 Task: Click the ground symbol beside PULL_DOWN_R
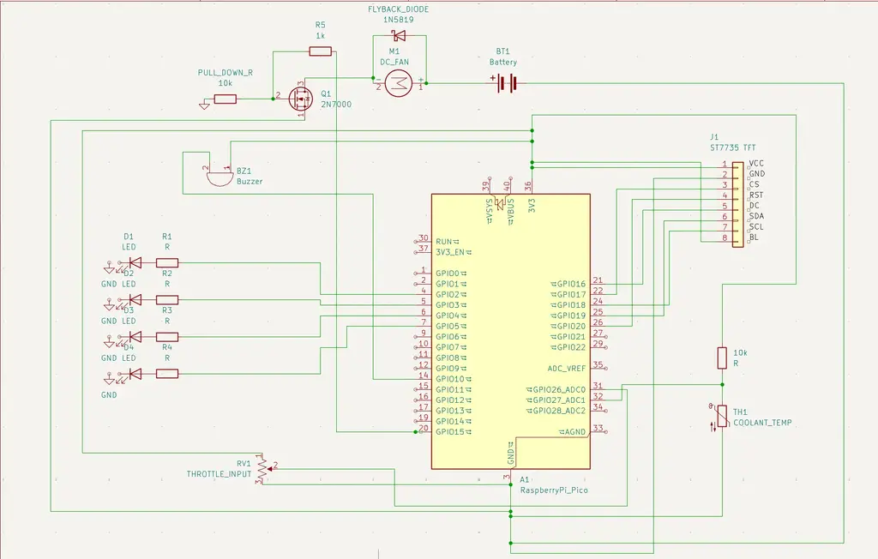(204, 105)
